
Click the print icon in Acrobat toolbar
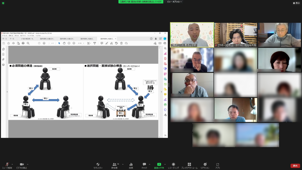coord(23,43)
